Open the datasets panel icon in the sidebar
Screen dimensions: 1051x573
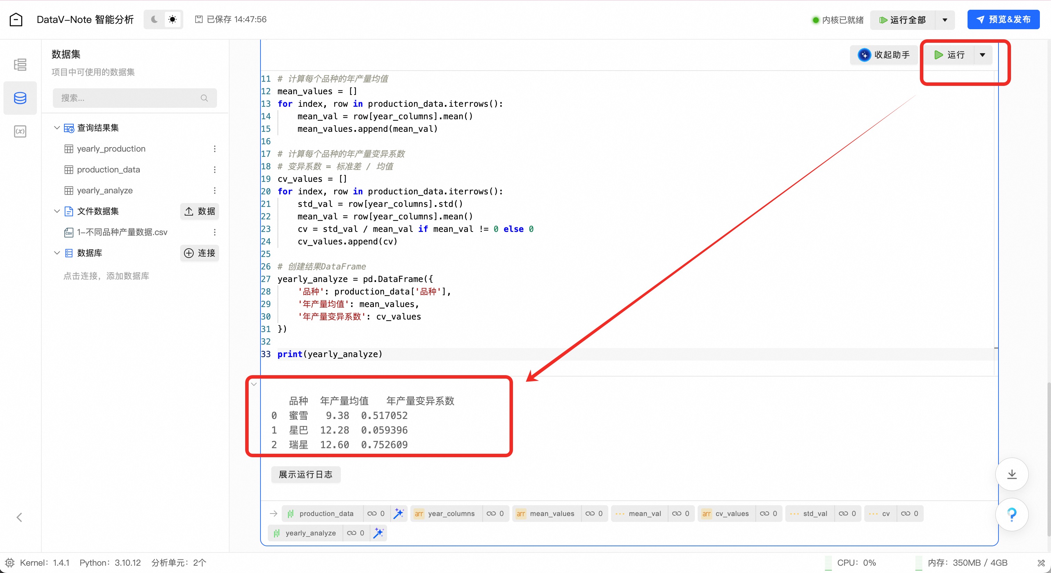pos(20,98)
